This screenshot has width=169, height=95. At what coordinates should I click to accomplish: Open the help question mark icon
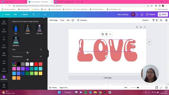pos(166,88)
